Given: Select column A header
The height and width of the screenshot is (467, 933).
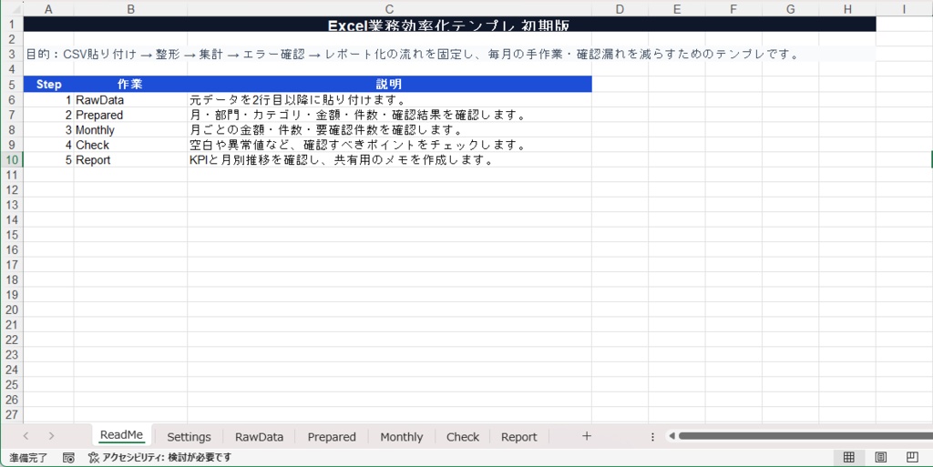Looking at the screenshot, I should pos(48,9).
